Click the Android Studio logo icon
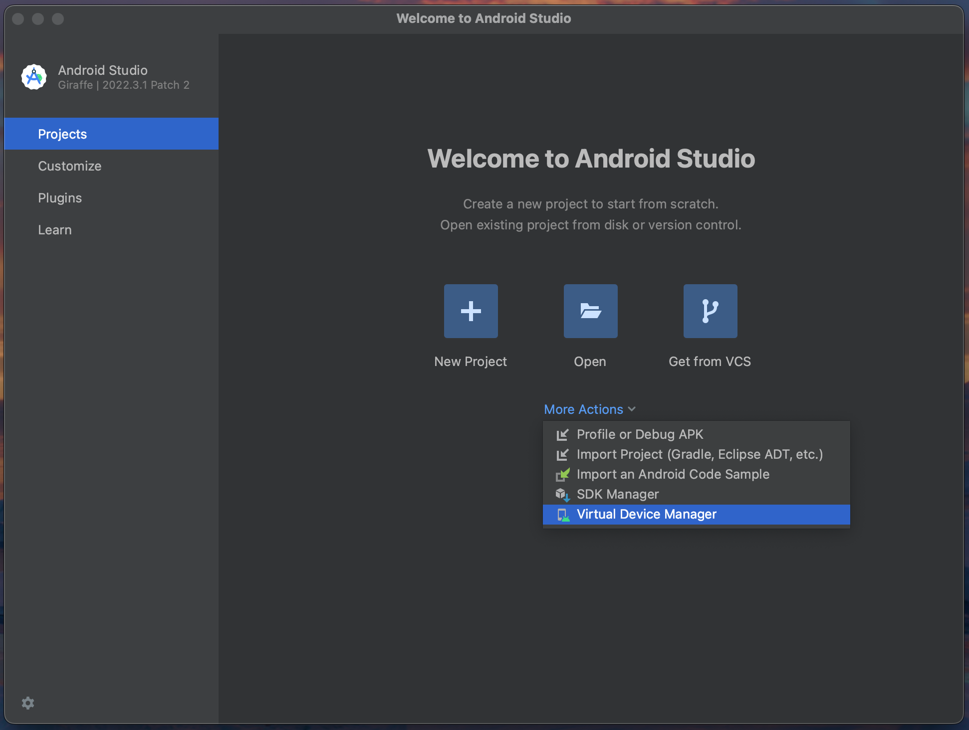969x730 pixels. [x=34, y=77]
